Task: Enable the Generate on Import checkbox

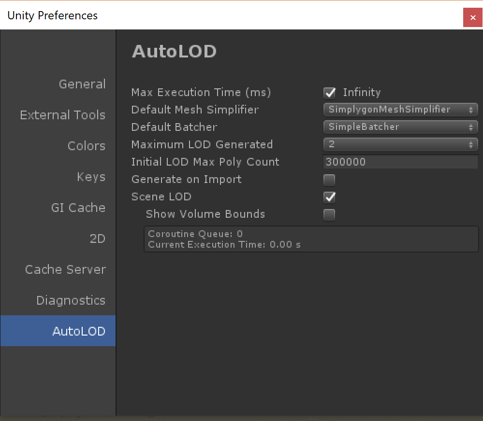Action: [329, 180]
